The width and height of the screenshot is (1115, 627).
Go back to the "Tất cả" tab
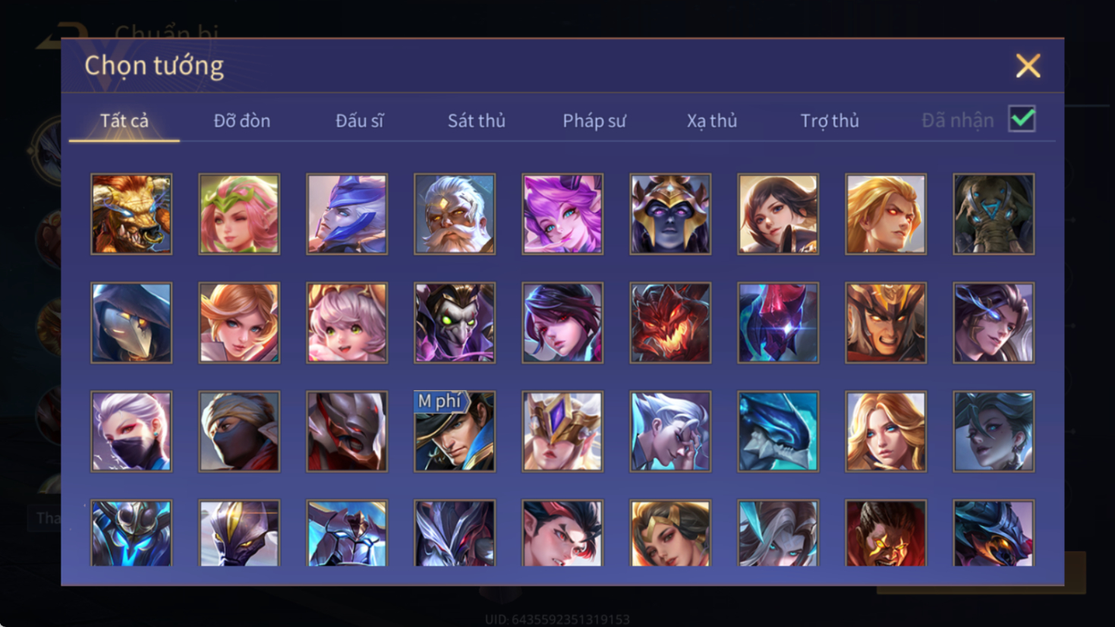click(x=124, y=121)
